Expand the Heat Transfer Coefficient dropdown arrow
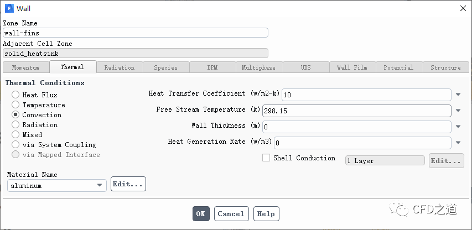The height and width of the screenshot is (230, 472). coord(458,95)
